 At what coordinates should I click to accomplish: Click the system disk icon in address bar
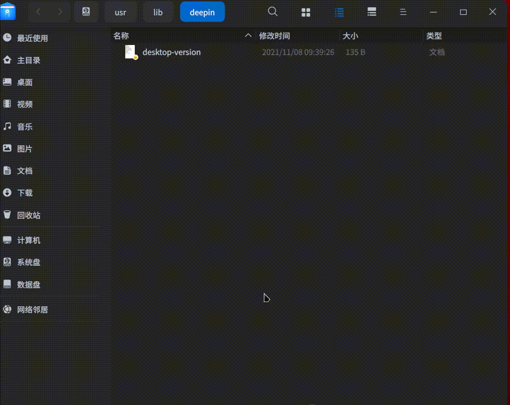click(86, 11)
